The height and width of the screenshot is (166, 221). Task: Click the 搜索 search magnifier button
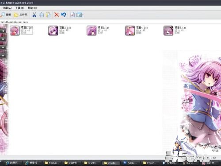point(6,15)
